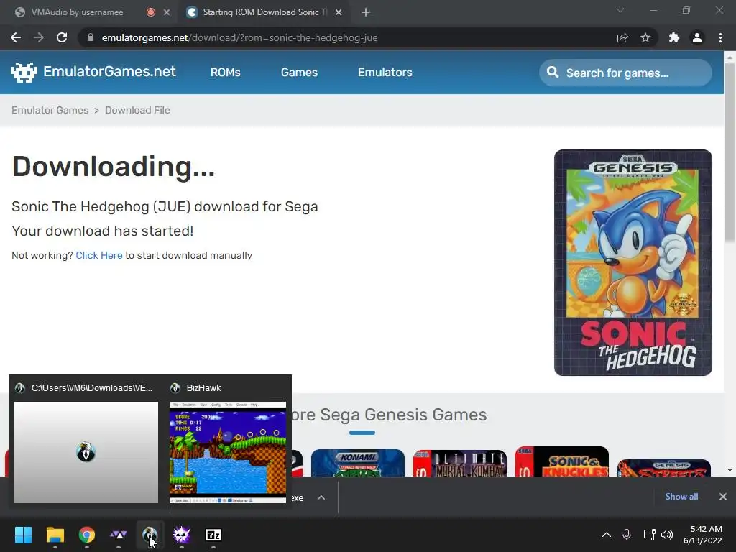The height and width of the screenshot is (552, 736).
Task: Click the search magnifier icon
Action: point(553,73)
